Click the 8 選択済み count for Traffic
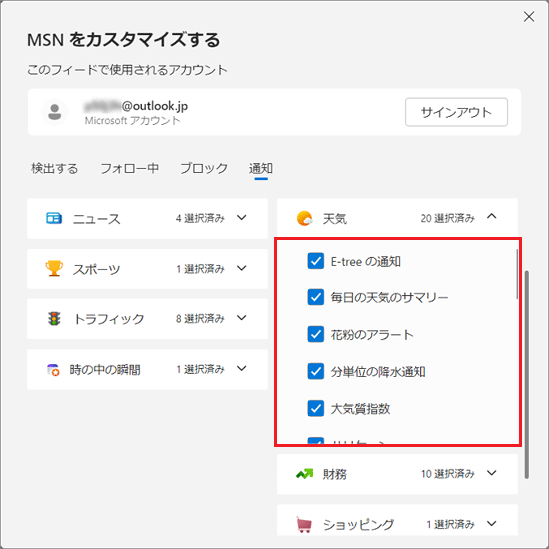The image size is (549, 549). [200, 319]
